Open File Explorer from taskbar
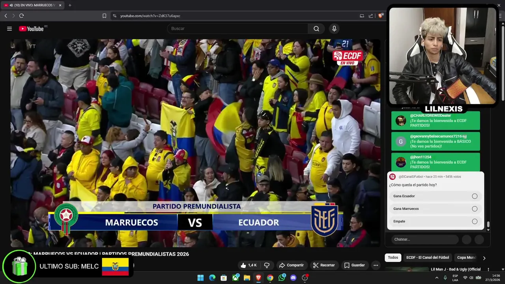The height and width of the screenshot is (284, 505). (x=247, y=278)
